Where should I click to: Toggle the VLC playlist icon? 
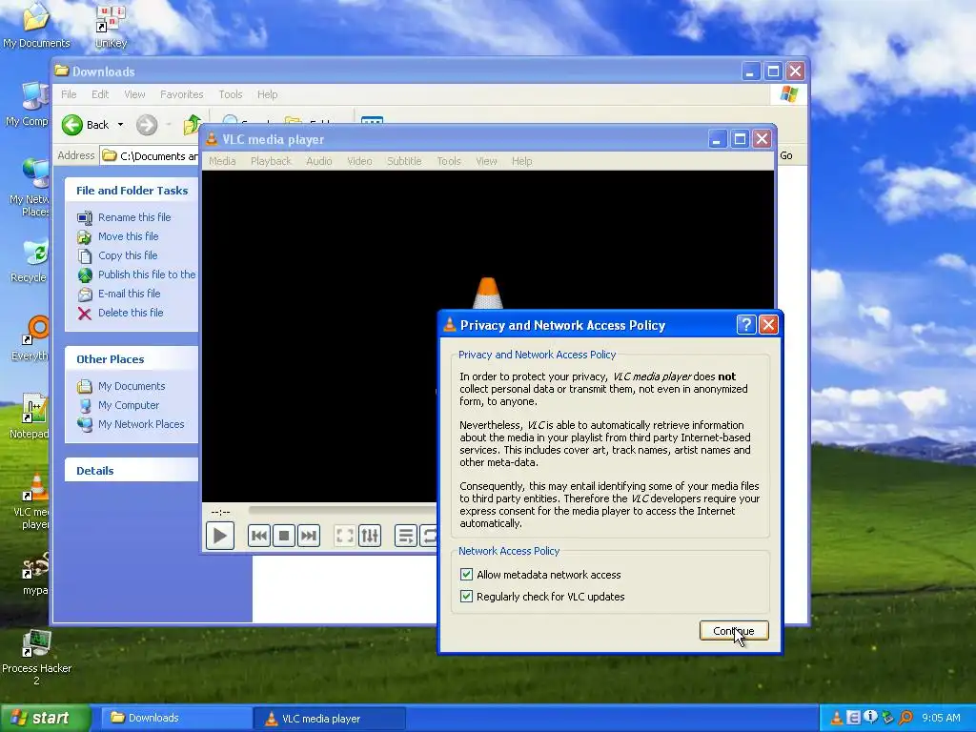406,536
